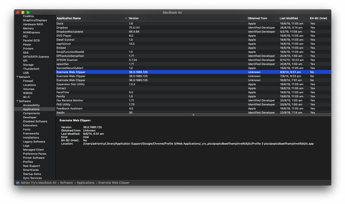
Task: Click the pane divider handle dot
Action: click(x=193, y=115)
